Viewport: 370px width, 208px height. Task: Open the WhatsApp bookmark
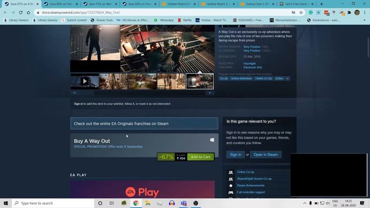(x=164, y=20)
